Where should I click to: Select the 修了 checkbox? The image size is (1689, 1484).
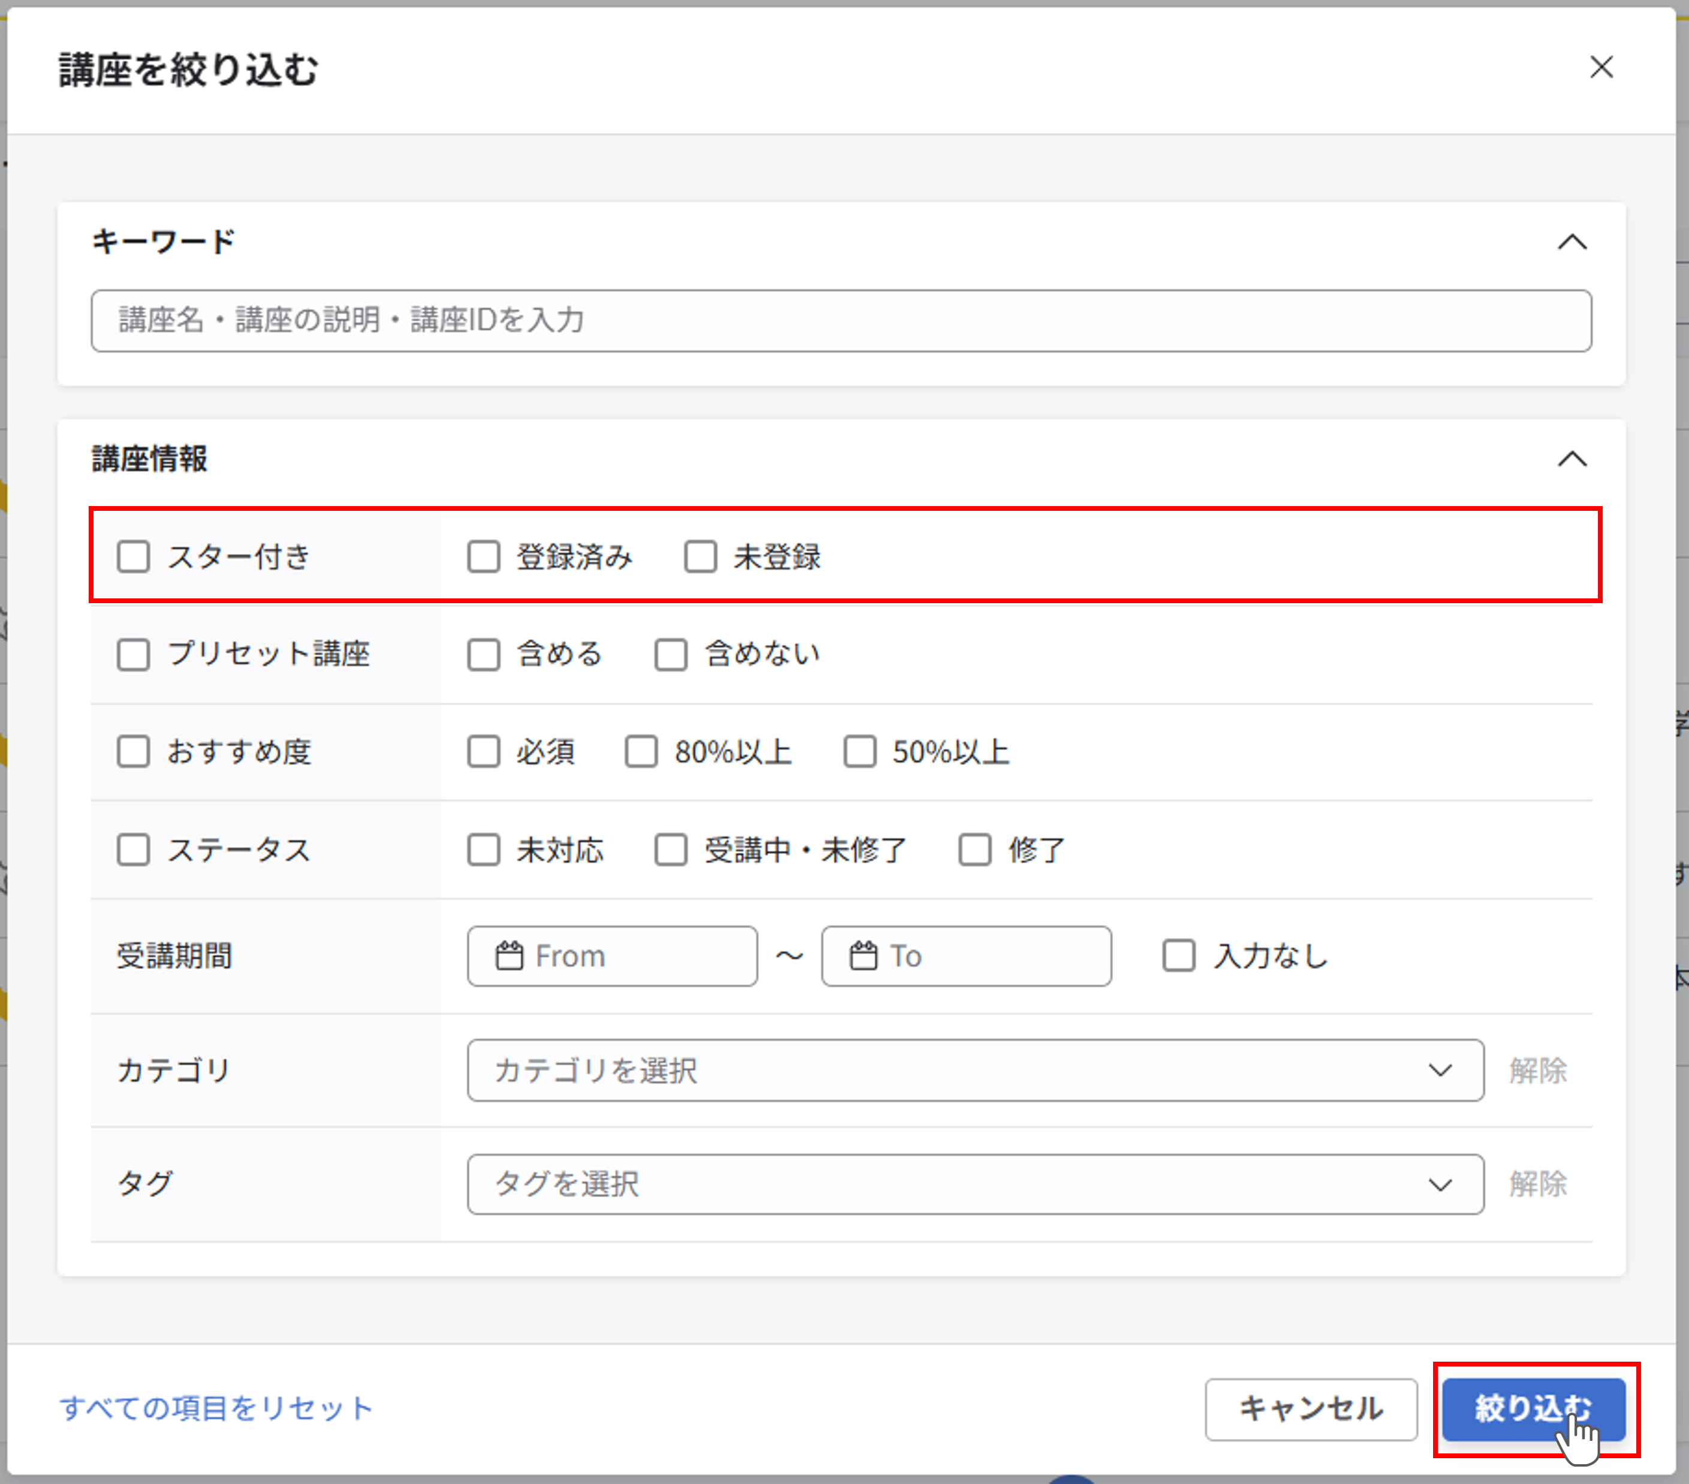point(974,850)
